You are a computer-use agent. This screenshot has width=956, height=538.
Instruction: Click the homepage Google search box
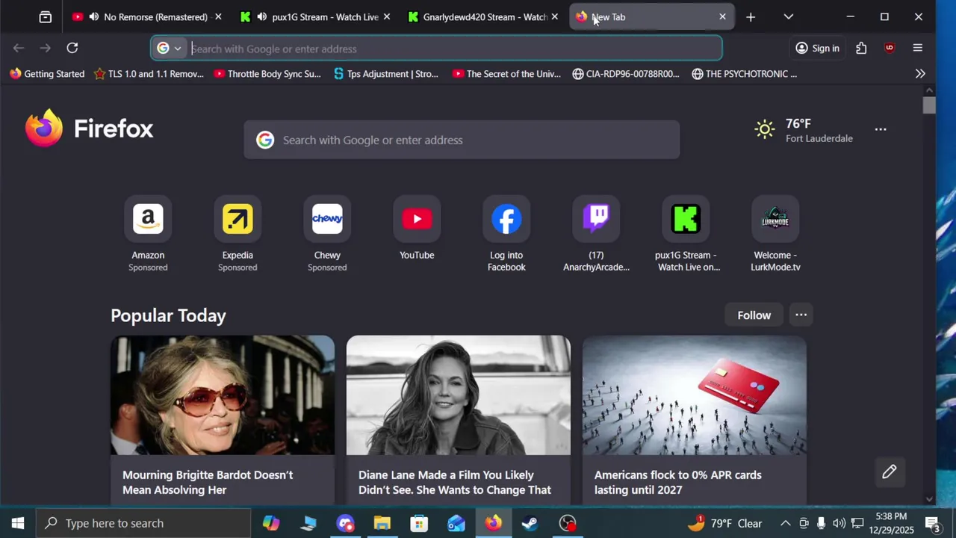pos(462,140)
